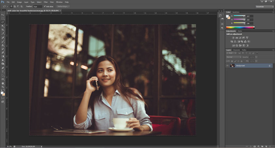Select the Gradient tool

pyautogui.click(x=3, y=56)
